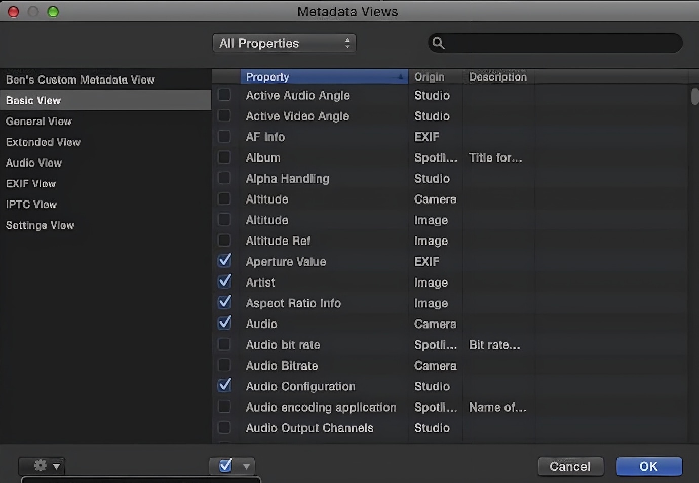Tick the Audio Bitrate checkbox
Viewport: 699px width, 483px height.
coord(224,365)
